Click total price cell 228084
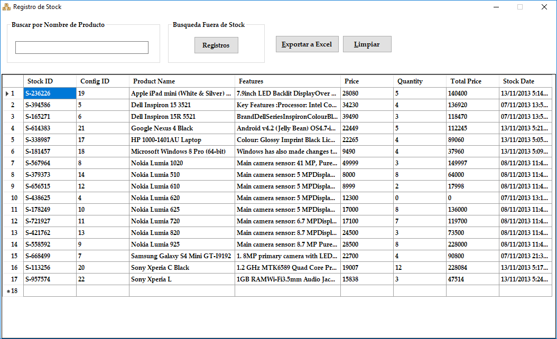 click(473, 268)
